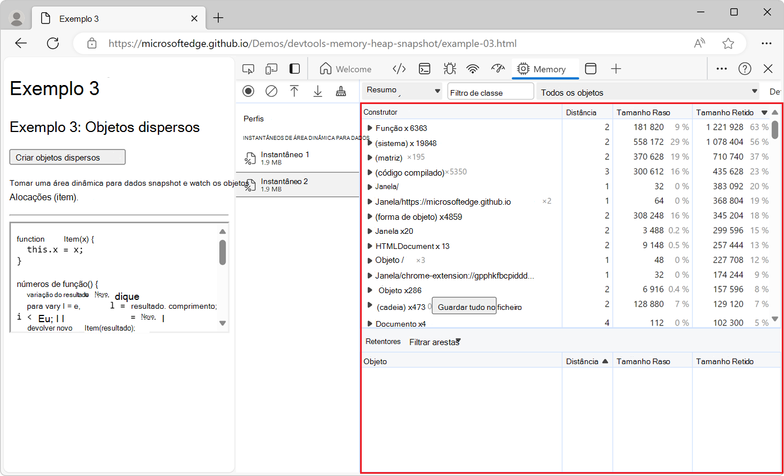This screenshot has height=476, width=784.
Task: Open the Elements tool code icon
Action: coord(399,69)
